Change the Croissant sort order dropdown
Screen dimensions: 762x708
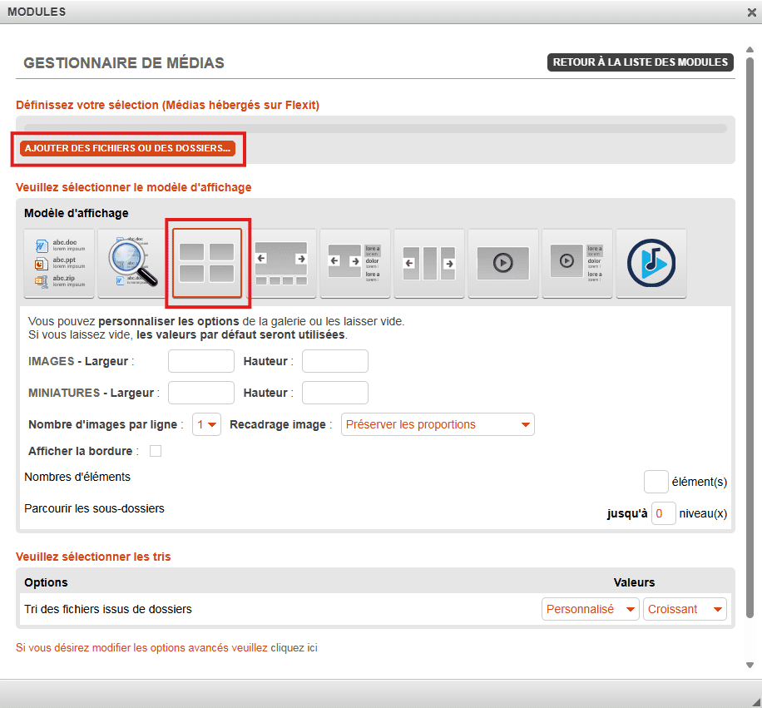tap(685, 609)
